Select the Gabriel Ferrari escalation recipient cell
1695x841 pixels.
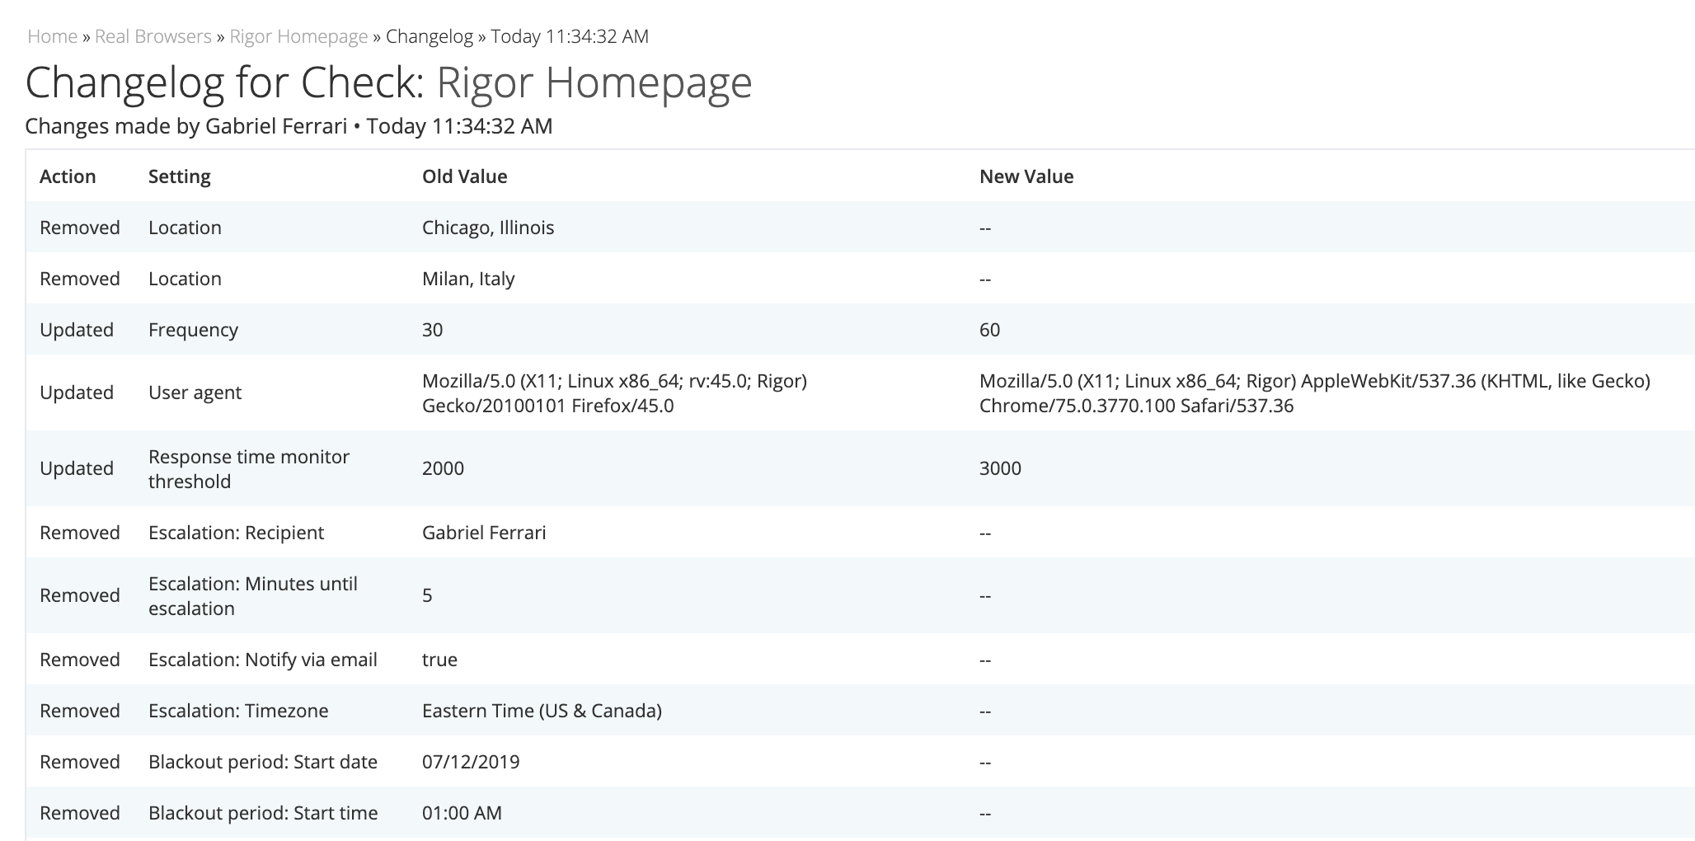pos(484,533)
